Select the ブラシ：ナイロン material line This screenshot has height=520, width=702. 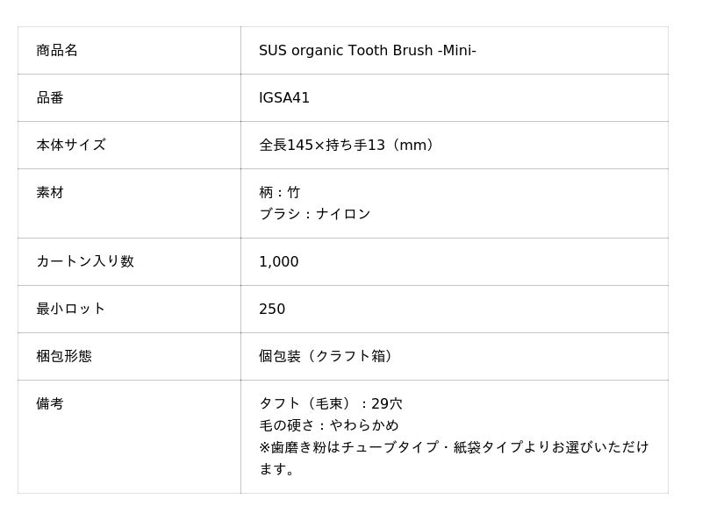tap(314, 215)
